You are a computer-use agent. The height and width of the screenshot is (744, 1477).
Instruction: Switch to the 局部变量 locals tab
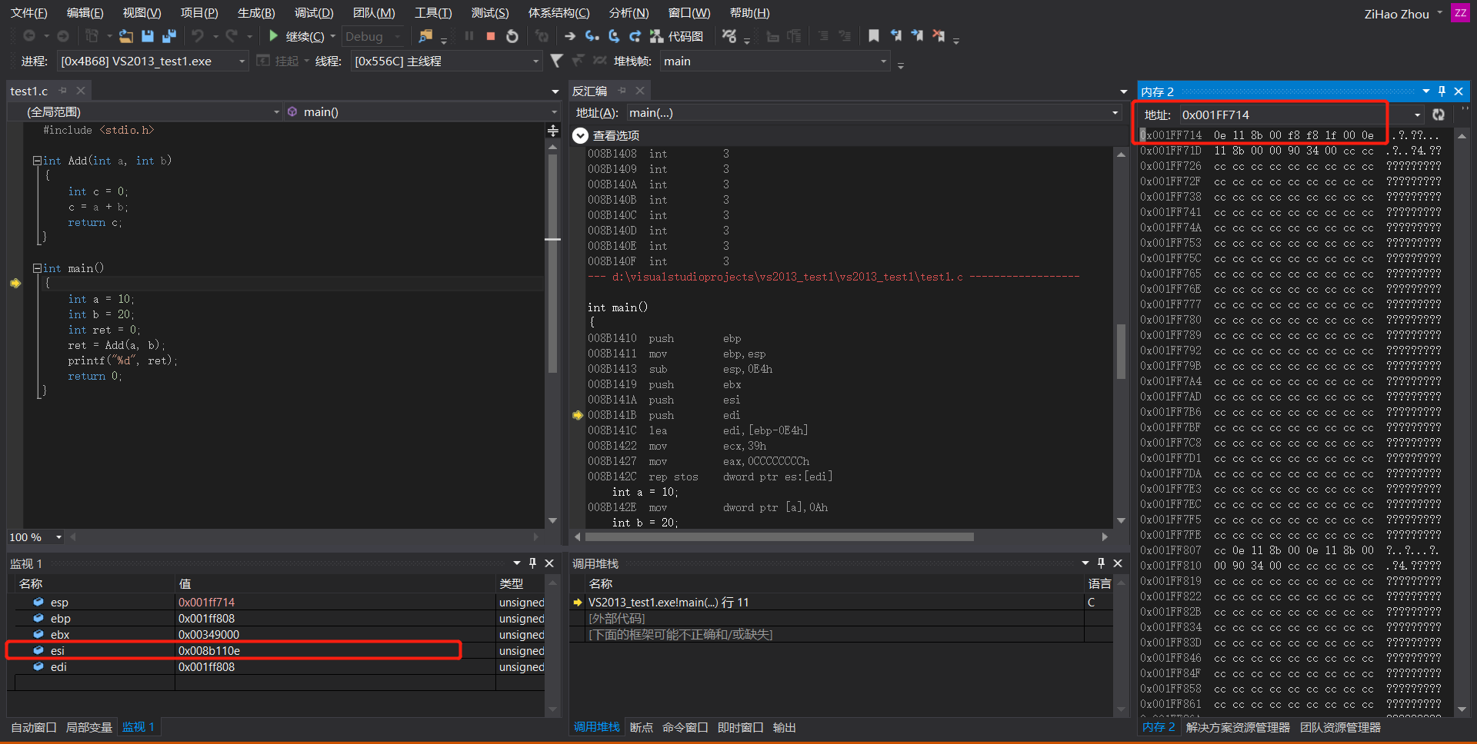[x=89, y=727]
